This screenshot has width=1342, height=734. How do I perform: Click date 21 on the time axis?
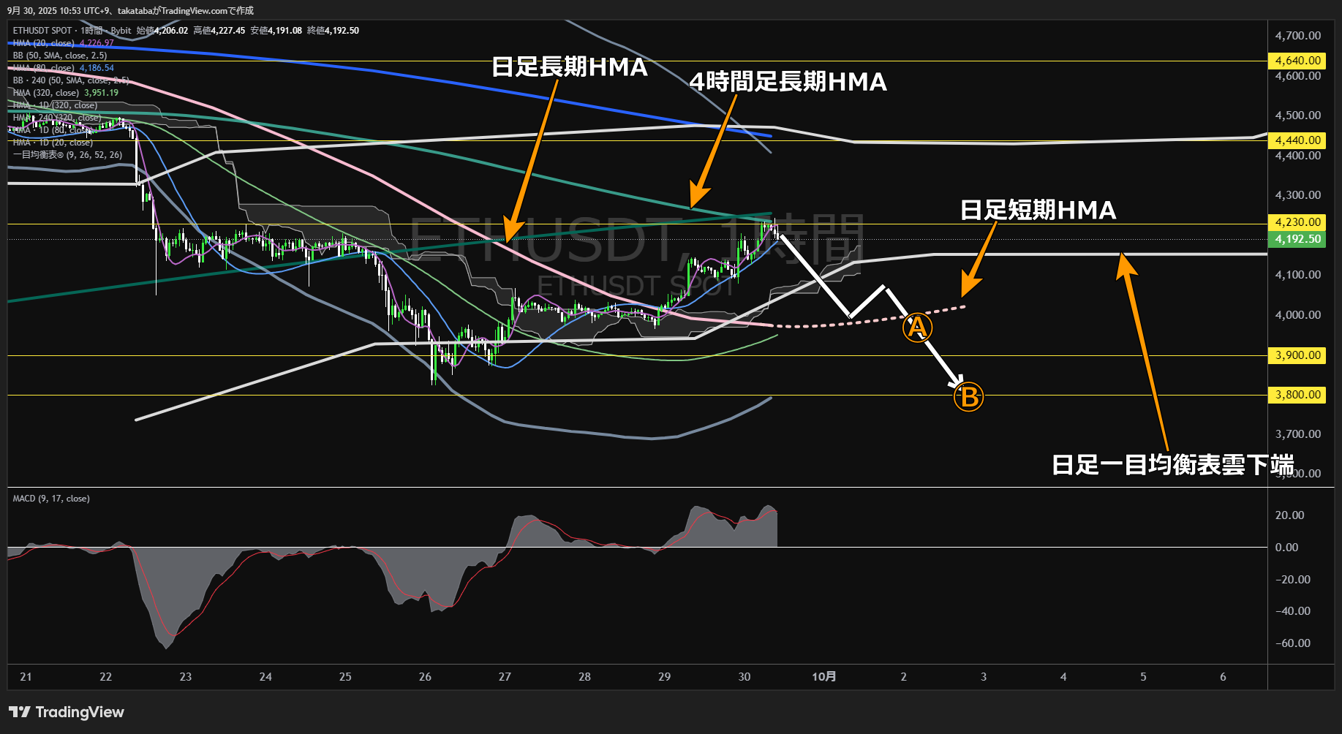coord(26,677)
